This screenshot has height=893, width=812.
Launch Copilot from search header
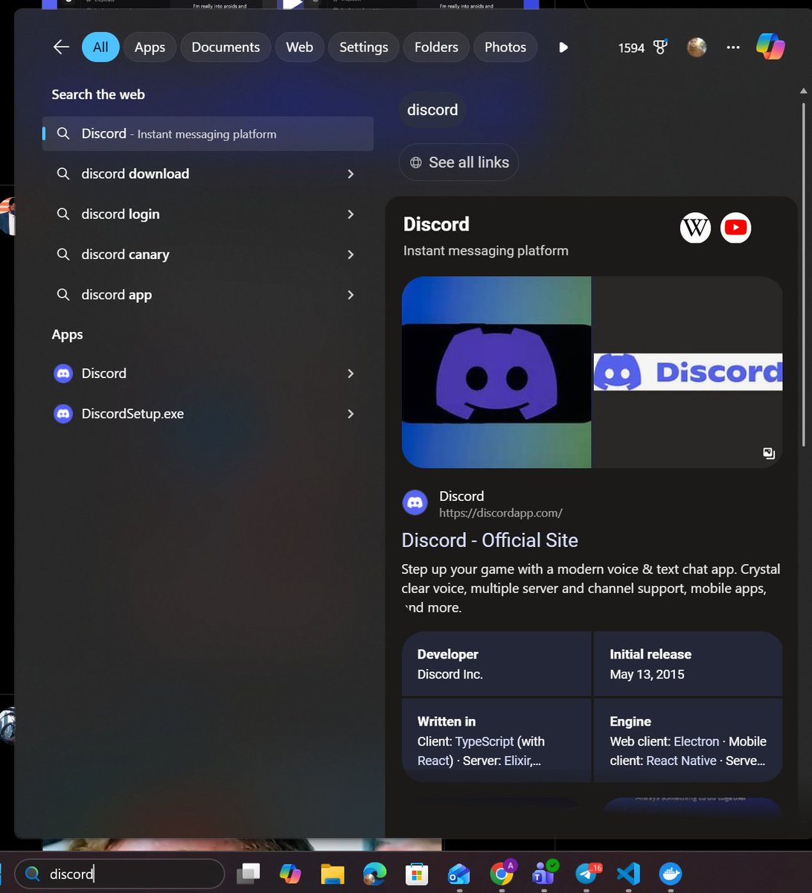click(x=770, y=47)
